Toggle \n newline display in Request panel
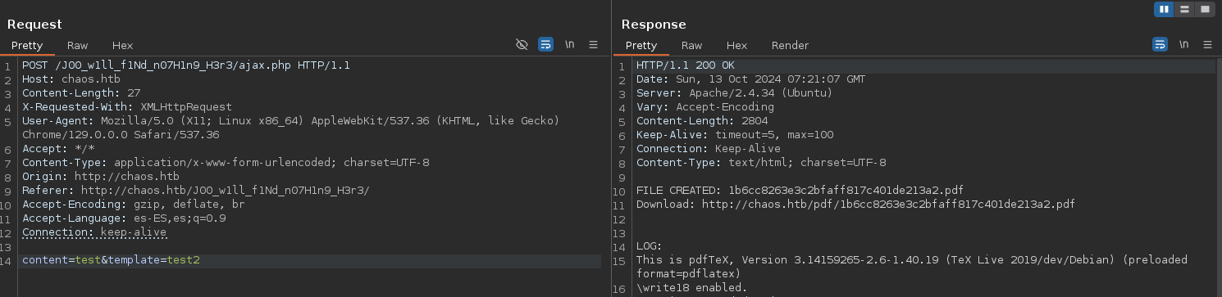 point(569,45)
